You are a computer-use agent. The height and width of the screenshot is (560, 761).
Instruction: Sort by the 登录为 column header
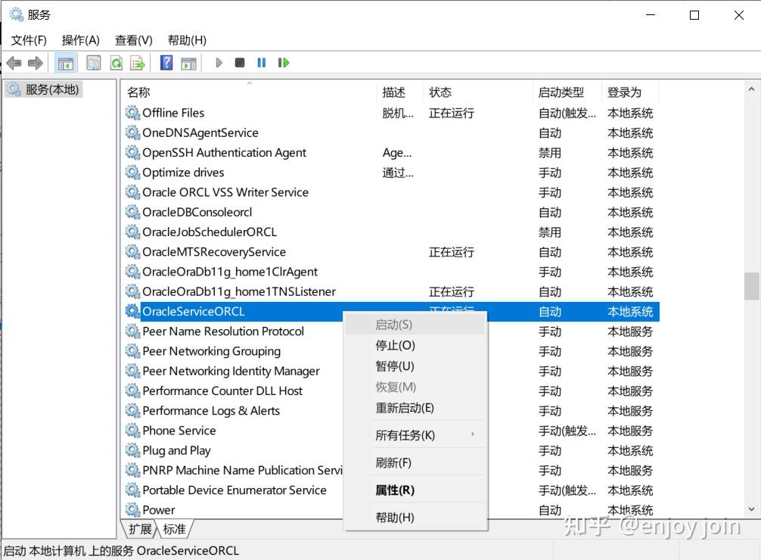tap(630, 92)
